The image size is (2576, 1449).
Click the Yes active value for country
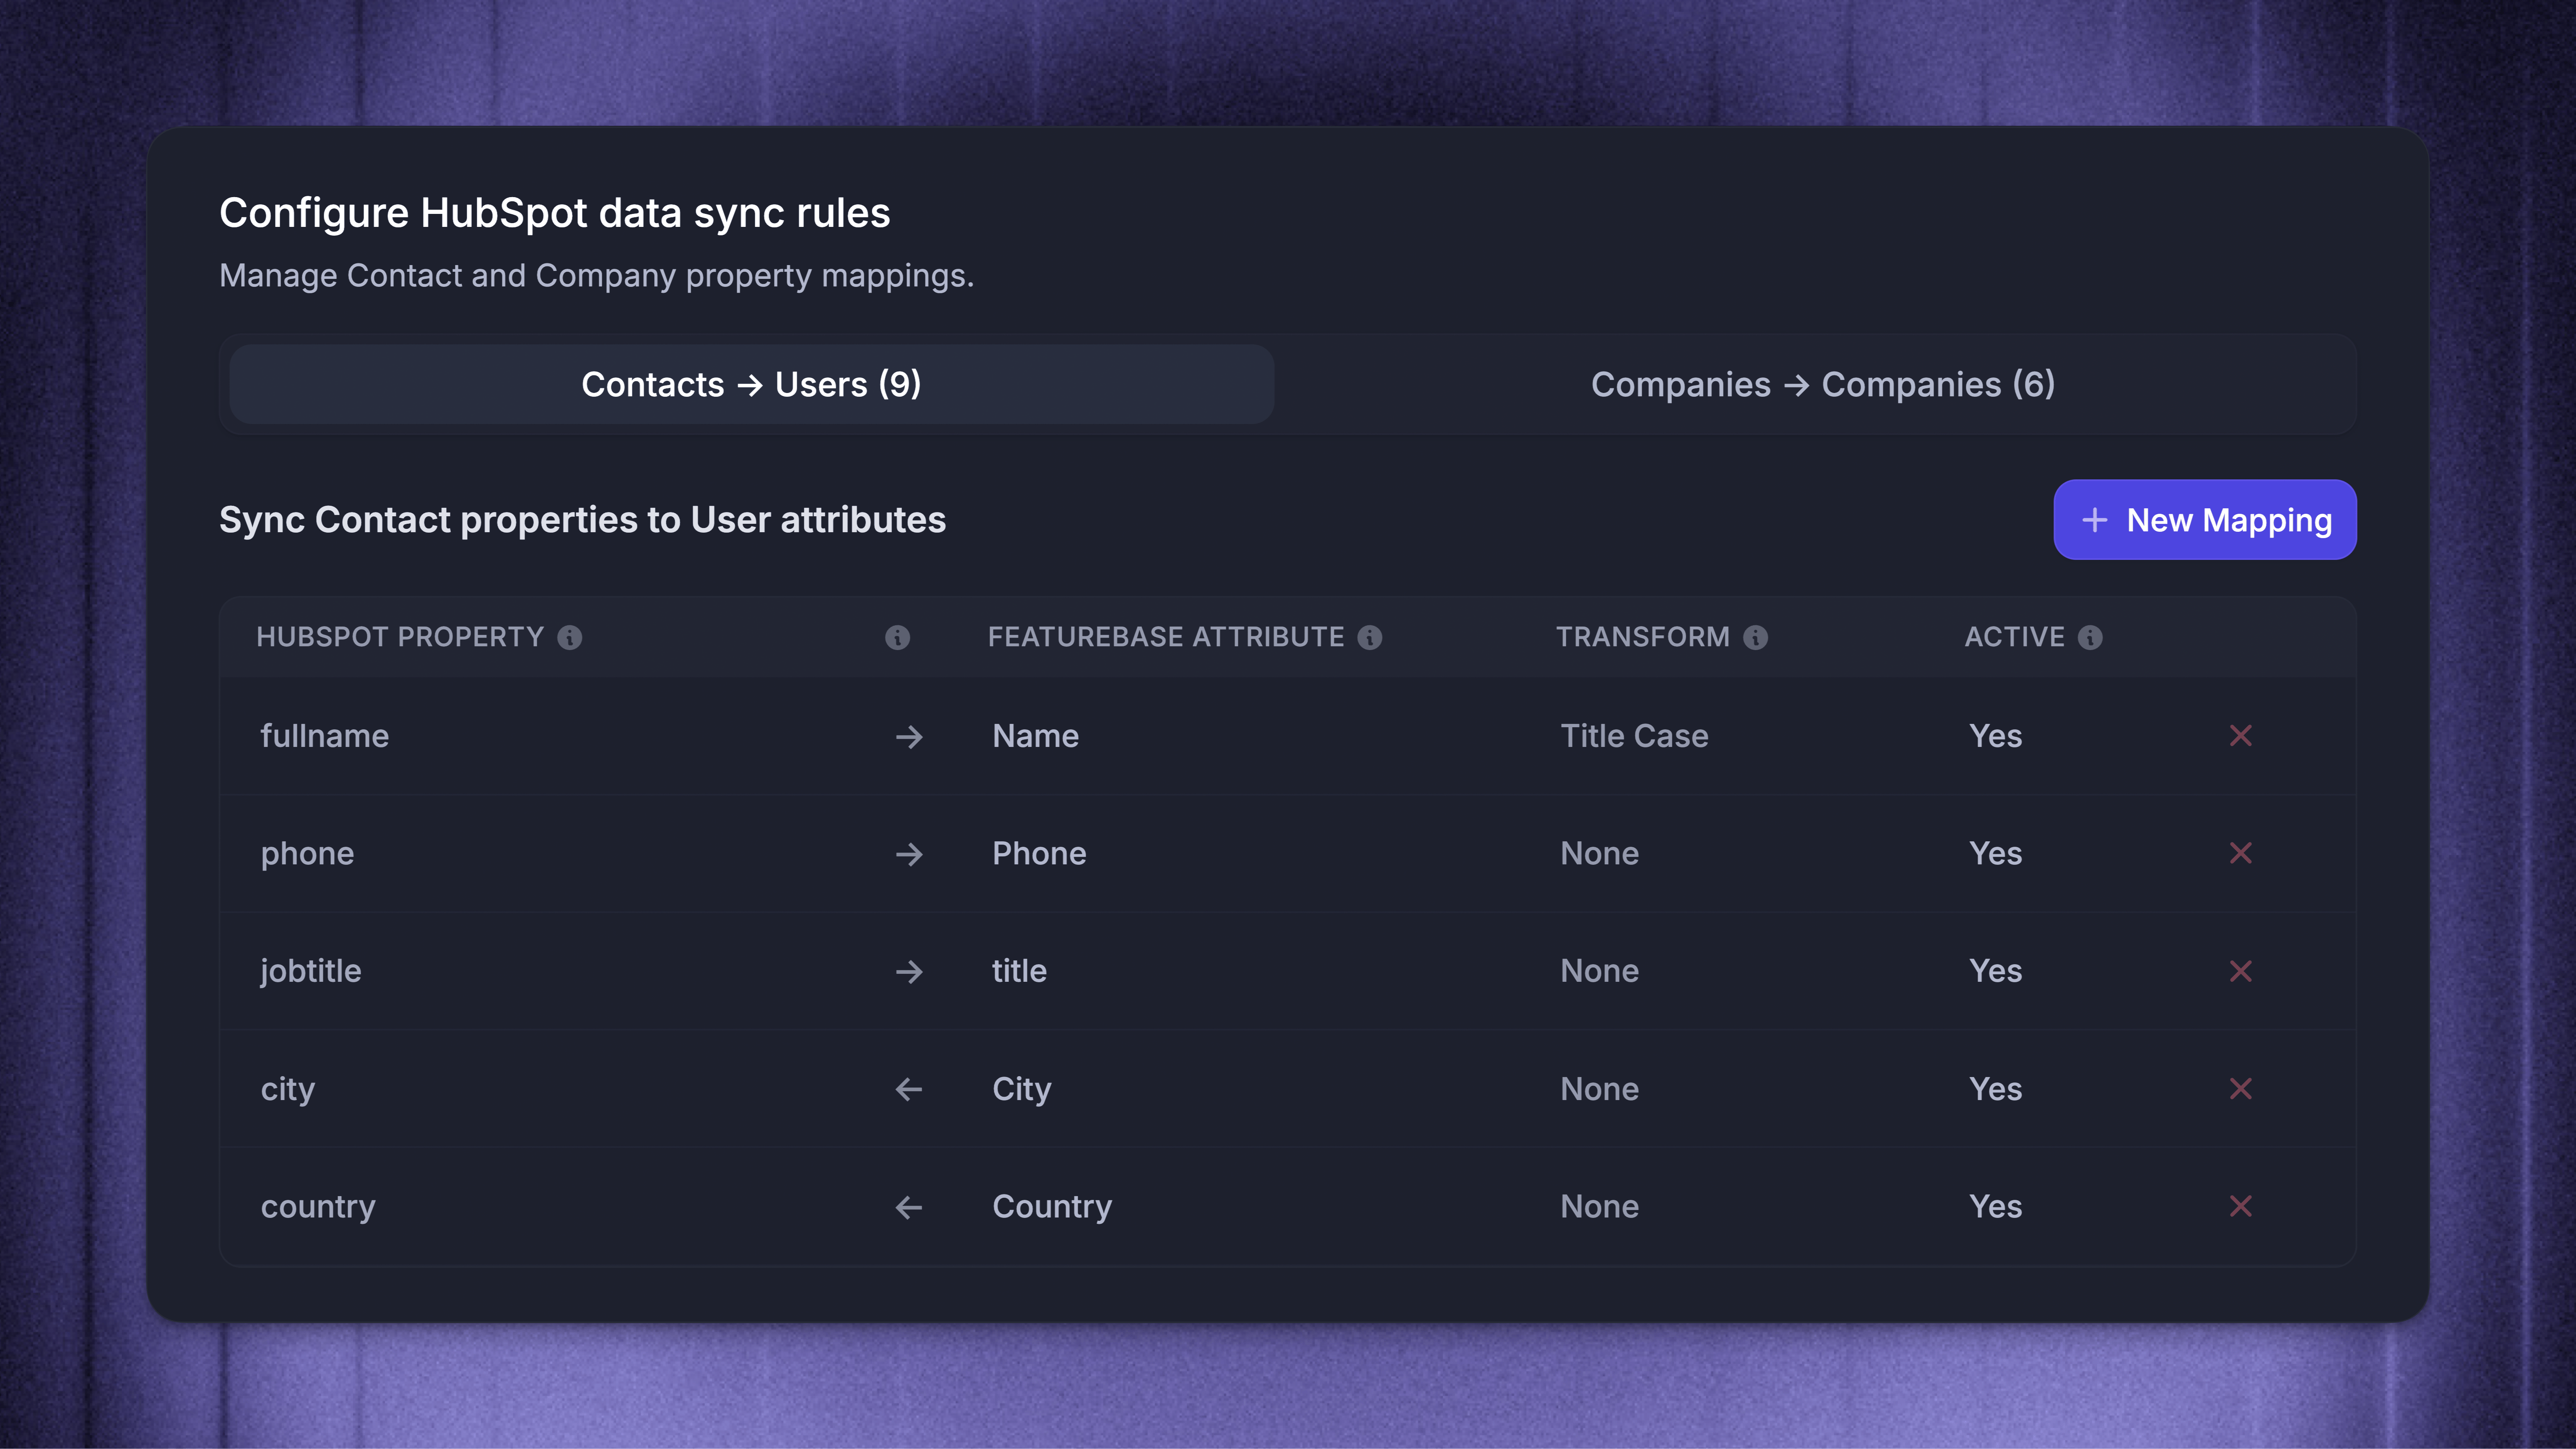pos(1996,1207)
